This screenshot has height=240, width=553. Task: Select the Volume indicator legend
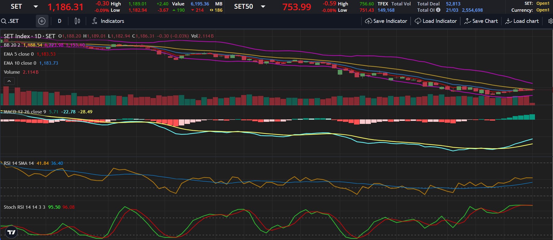(12, 72)
